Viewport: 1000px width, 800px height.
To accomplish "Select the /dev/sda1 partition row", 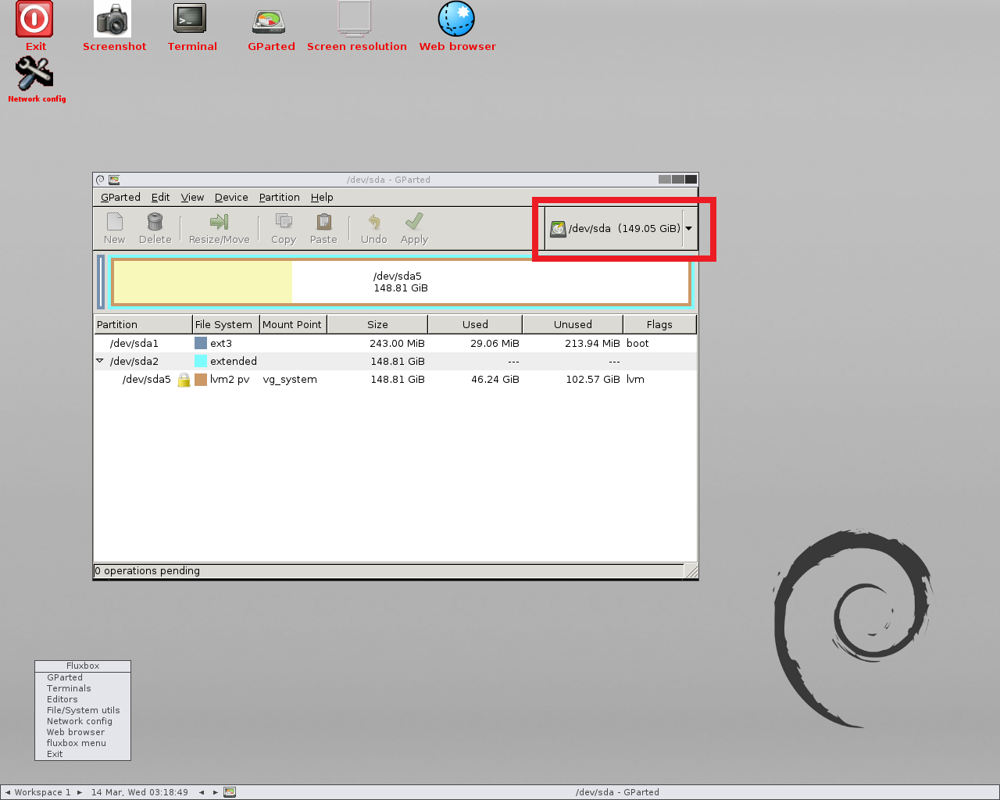I will point(395,343).
